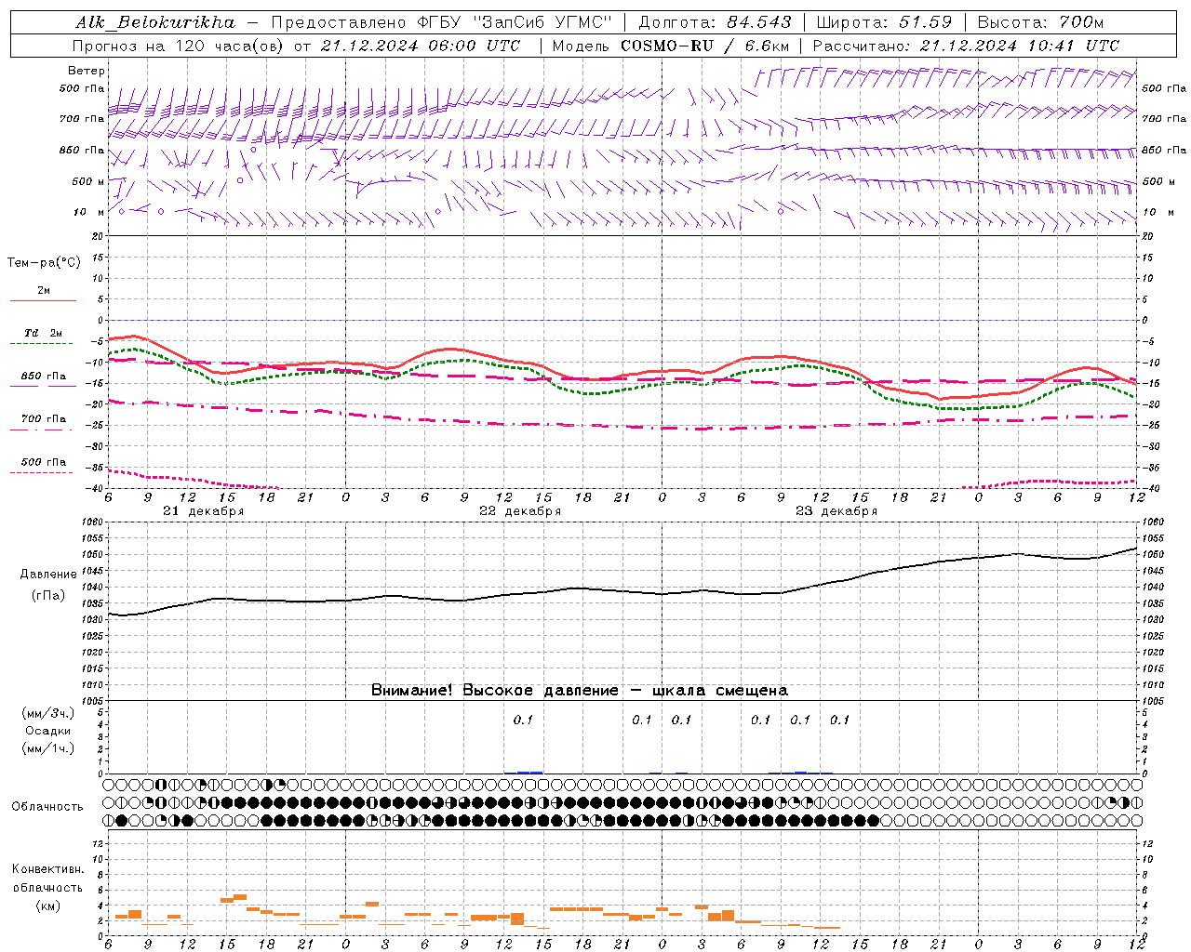Click the Высота: 700м value
The height and width of the screenshot is (952, 1191).
coord(1040,22)
